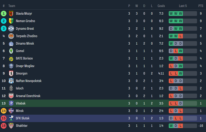Image resolution: width=206 pixels, height=132 pixels.
Task: Click Minsk's orange rank 14 badge
Action: [x=4, y=111]
